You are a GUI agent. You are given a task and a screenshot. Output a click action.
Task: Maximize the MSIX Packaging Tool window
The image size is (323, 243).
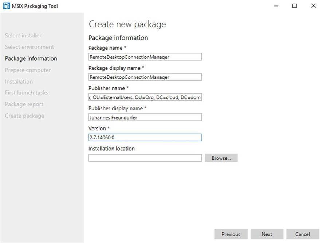[295, 6]
